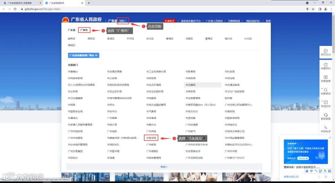Open 我要预约 in right sidebar
This screenshot has width=335, height=183.
(326, 66)
